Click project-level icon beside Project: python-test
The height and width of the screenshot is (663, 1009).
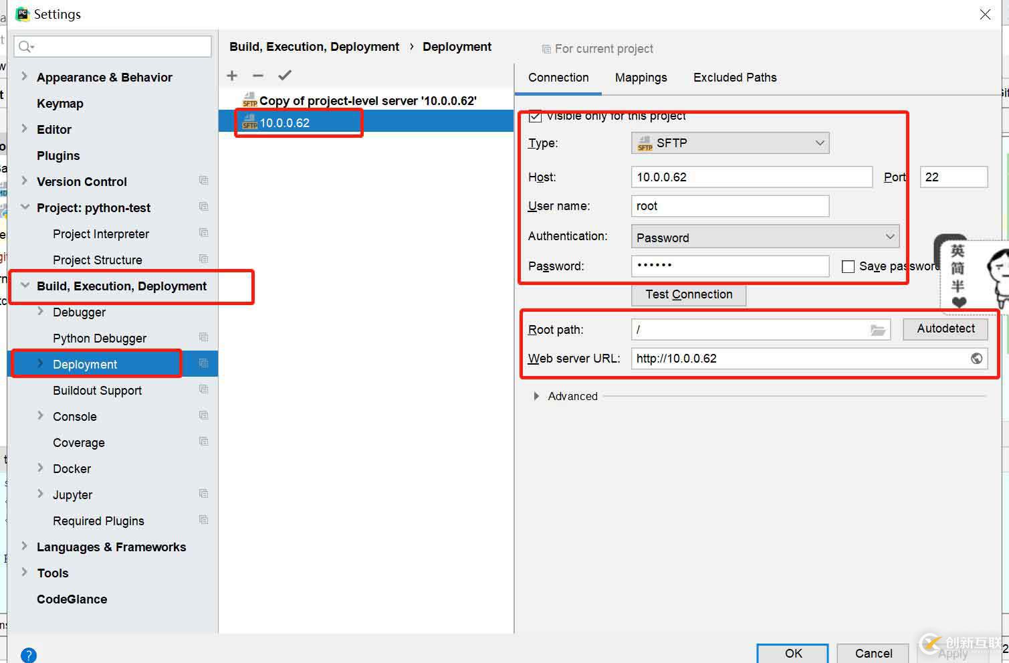coord(204,207)
